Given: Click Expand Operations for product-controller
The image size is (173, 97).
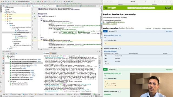Looking at the screenshot, I should [167, 28].
